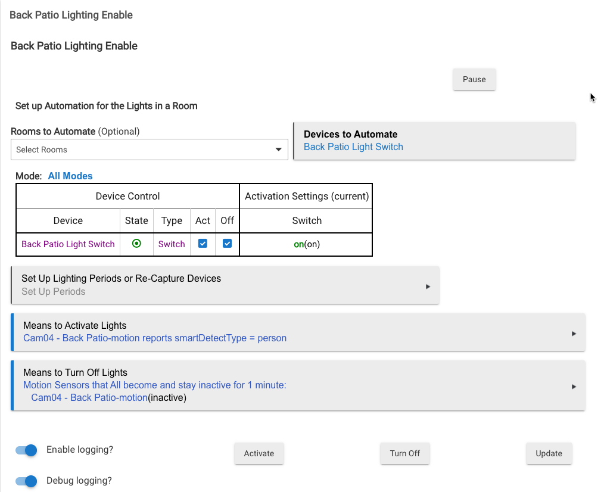Image resolution: width=604 pixels, height=492 pixels.
Task: Click the Switch type link in table
Action: (172, 244)
